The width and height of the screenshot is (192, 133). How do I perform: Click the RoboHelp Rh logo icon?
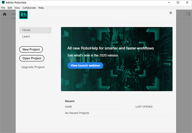point(24,14)
